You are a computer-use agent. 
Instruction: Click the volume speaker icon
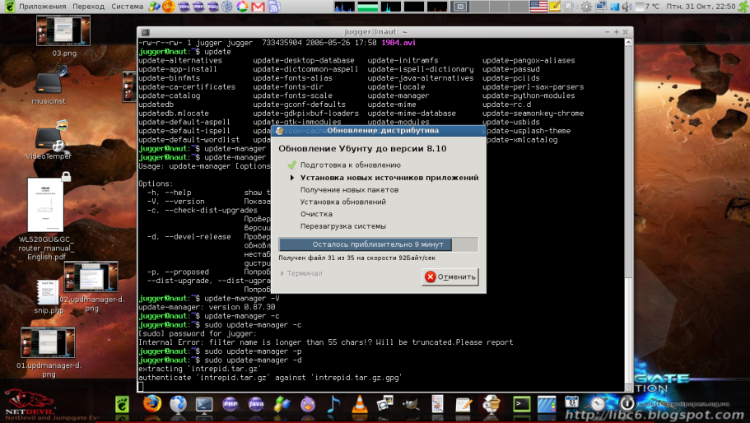pos(627,7)
